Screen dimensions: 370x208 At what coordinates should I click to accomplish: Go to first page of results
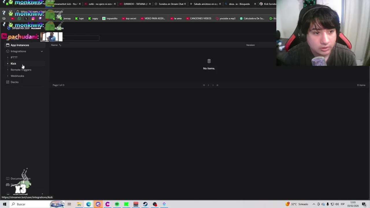point(204,85)
